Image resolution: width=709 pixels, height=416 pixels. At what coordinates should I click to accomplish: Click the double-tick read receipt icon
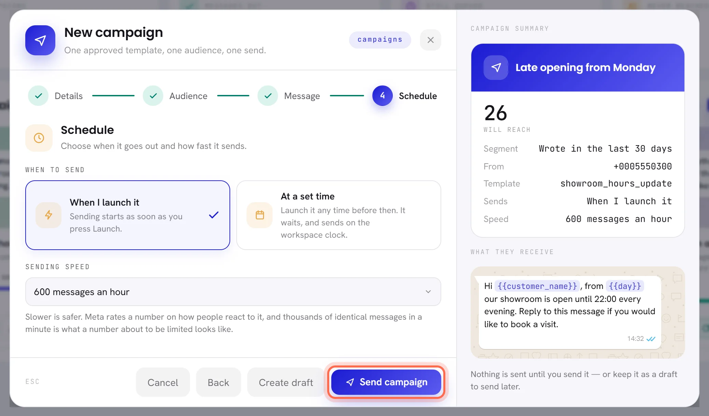(651, 339)
